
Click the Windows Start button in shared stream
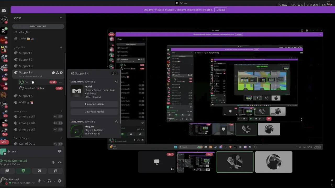176,147
